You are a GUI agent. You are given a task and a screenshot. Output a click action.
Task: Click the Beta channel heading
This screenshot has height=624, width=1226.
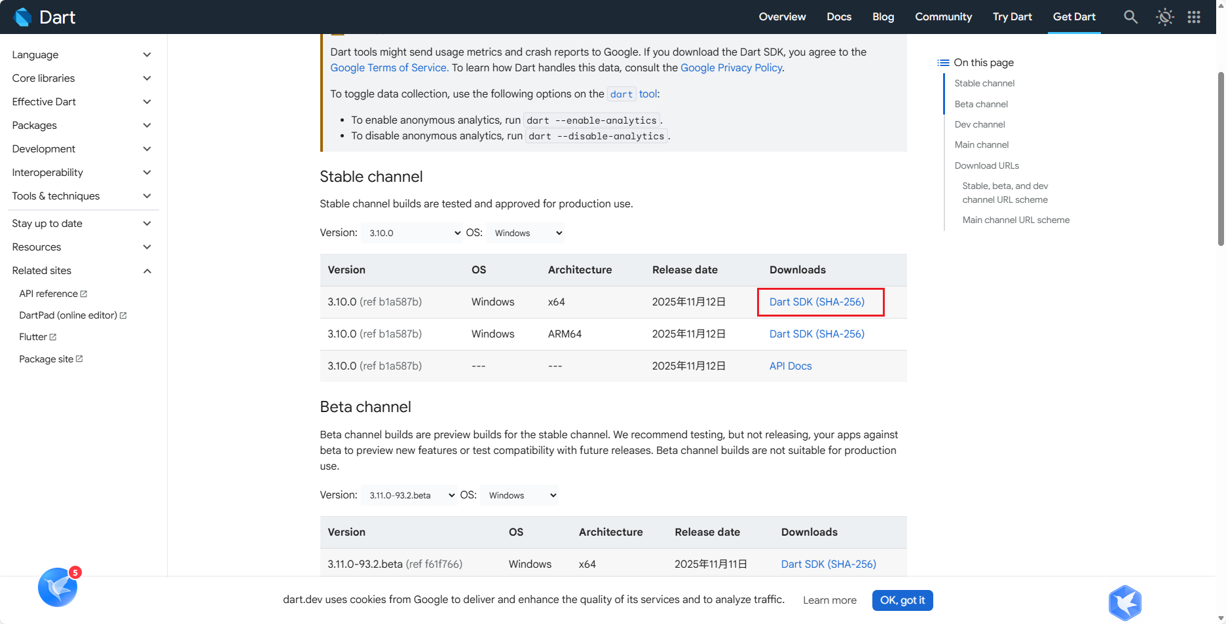(365, 407)
